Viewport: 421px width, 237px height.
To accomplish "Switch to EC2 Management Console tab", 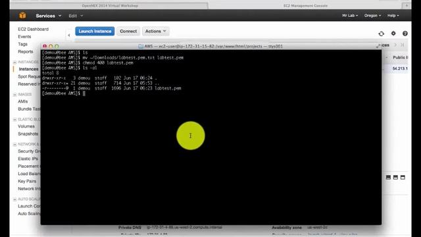I will [305, 6].
